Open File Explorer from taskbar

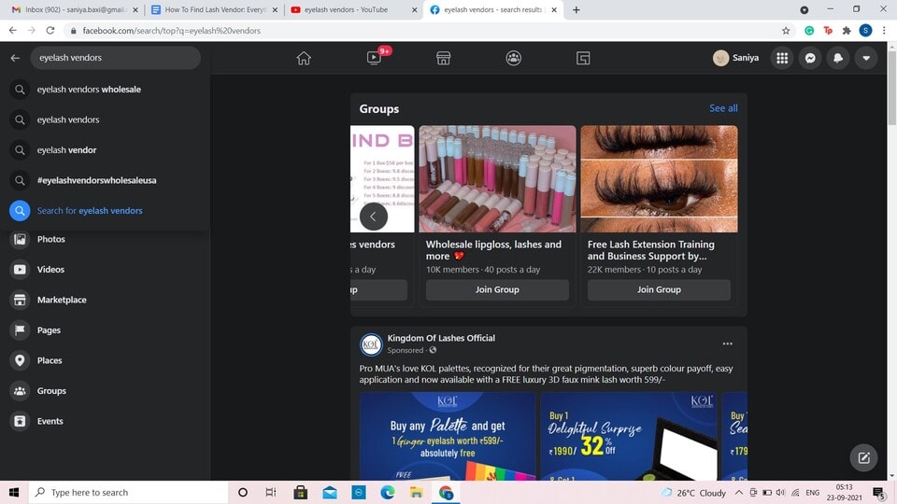[x=417, y=492]
